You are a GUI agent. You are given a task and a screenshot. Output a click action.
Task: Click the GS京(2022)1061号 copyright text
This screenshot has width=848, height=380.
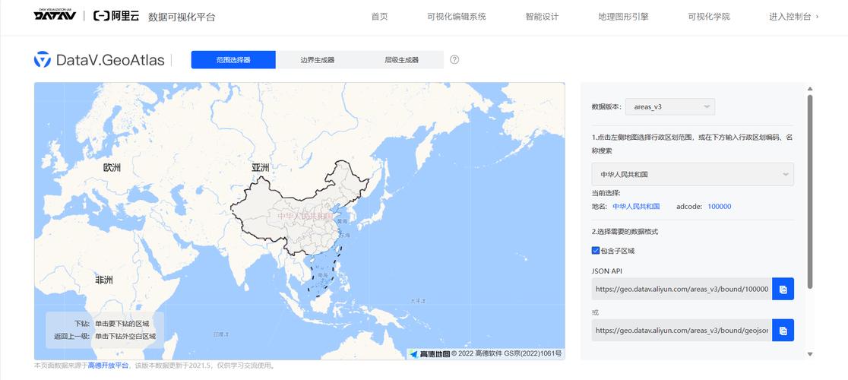[533, 354]
